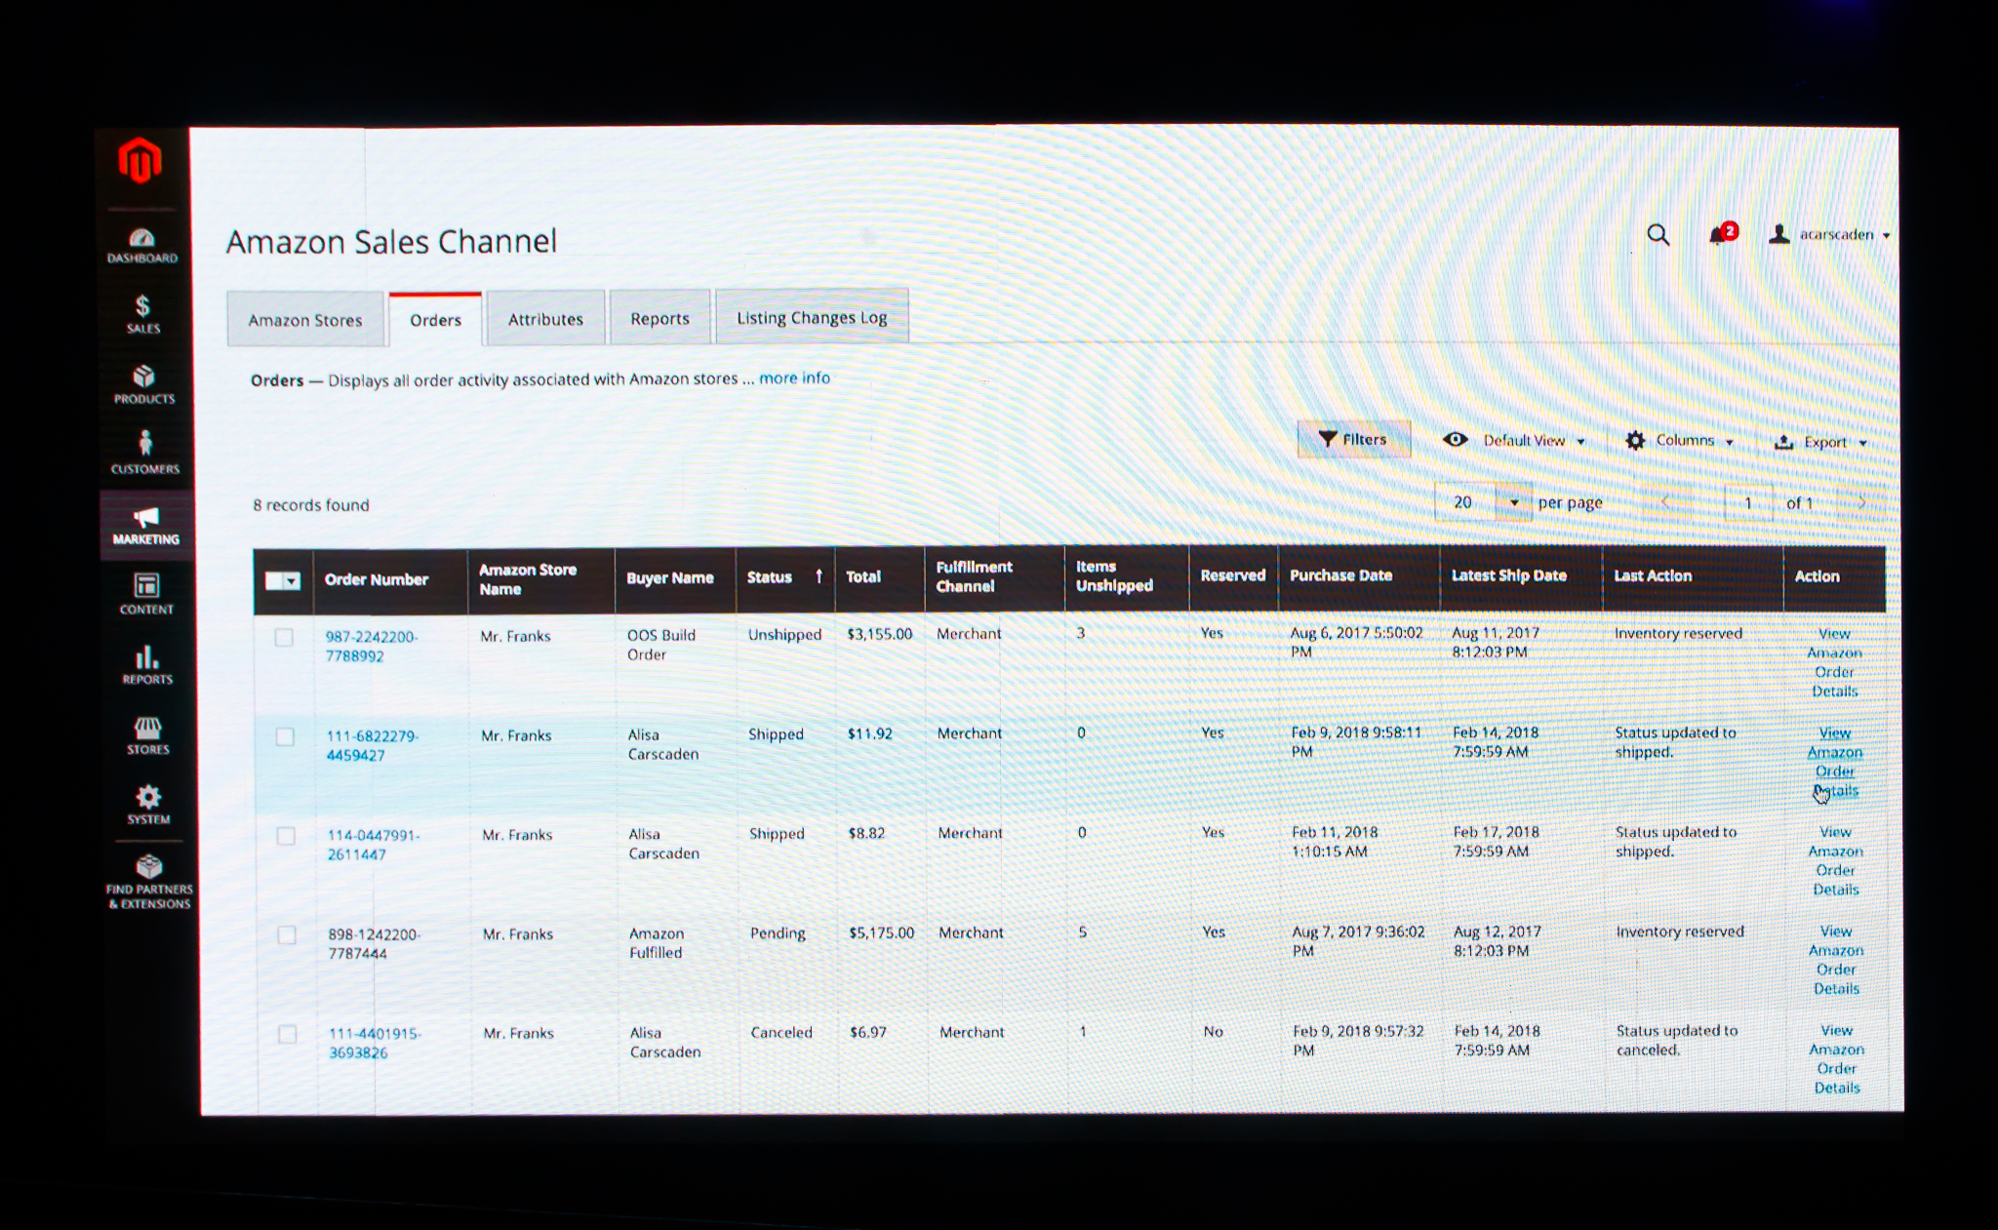Click the Filters button
1998x1230 pixels.
(1354, 439)
